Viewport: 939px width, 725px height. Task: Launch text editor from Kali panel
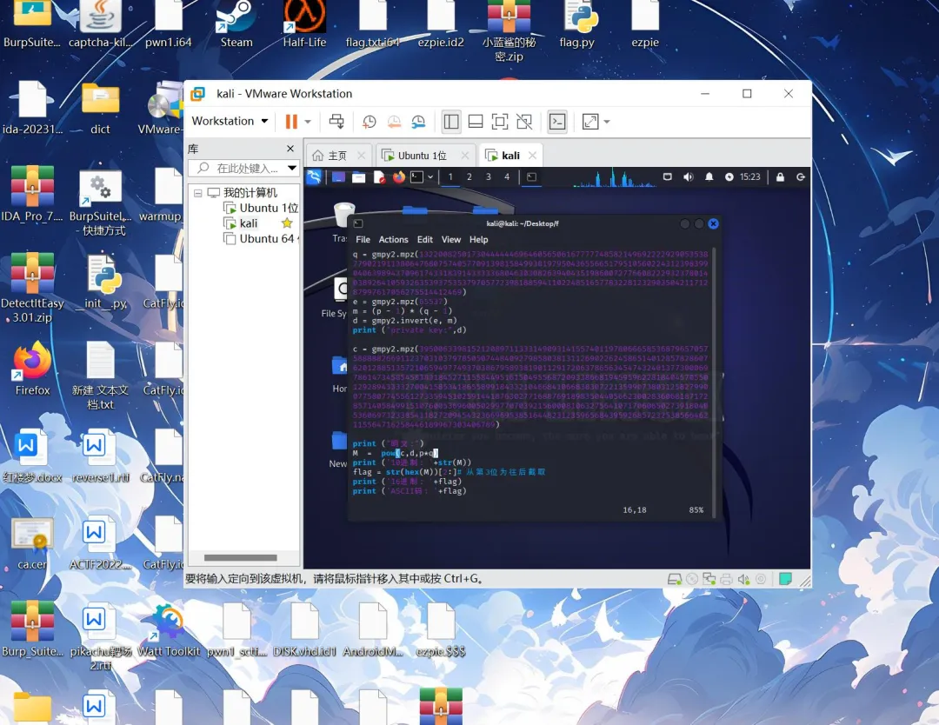378,176
